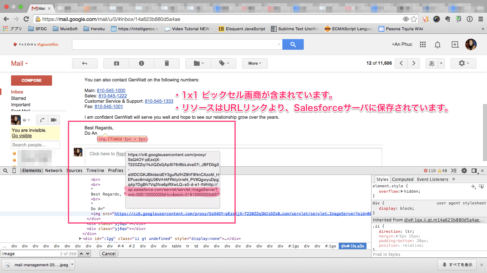Open the Starred folder

click(x=19, y=98)
